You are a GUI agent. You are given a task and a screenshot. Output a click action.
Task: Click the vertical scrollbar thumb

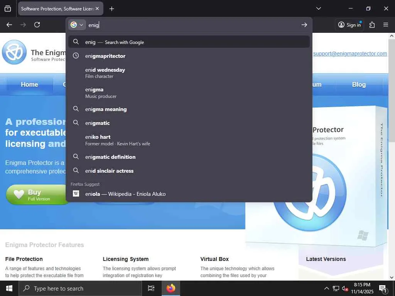point(392,91)
